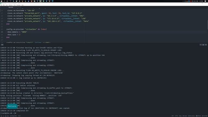Viewport: 208px width, 117px height.
Task: Open the Packages menu
Action: [19, 5]
